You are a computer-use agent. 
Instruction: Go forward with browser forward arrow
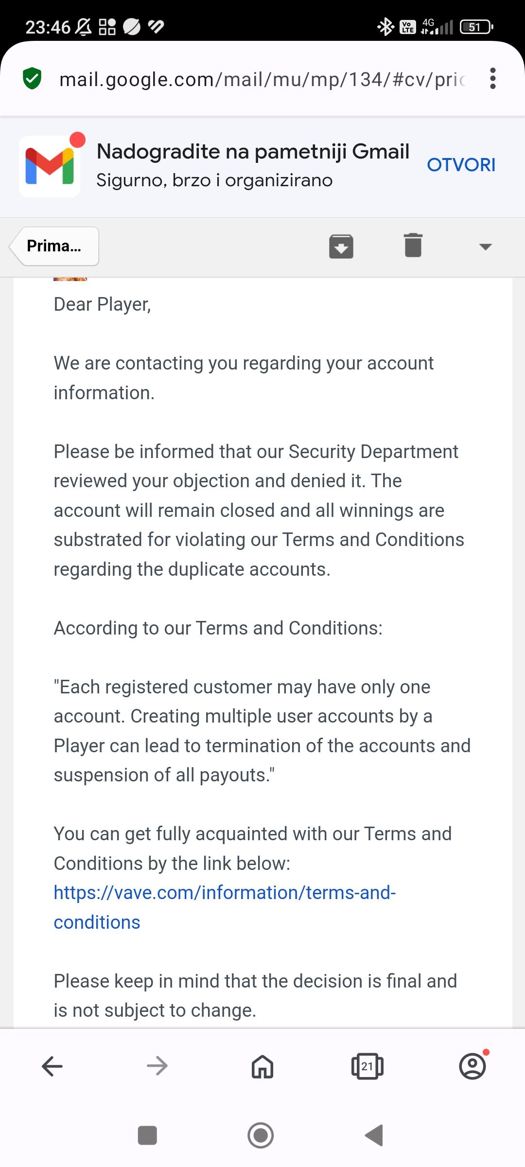(157, 1066)
